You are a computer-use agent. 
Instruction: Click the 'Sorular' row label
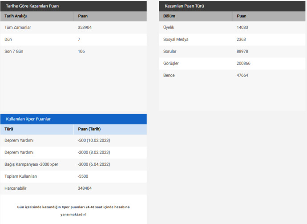point(170,51)
